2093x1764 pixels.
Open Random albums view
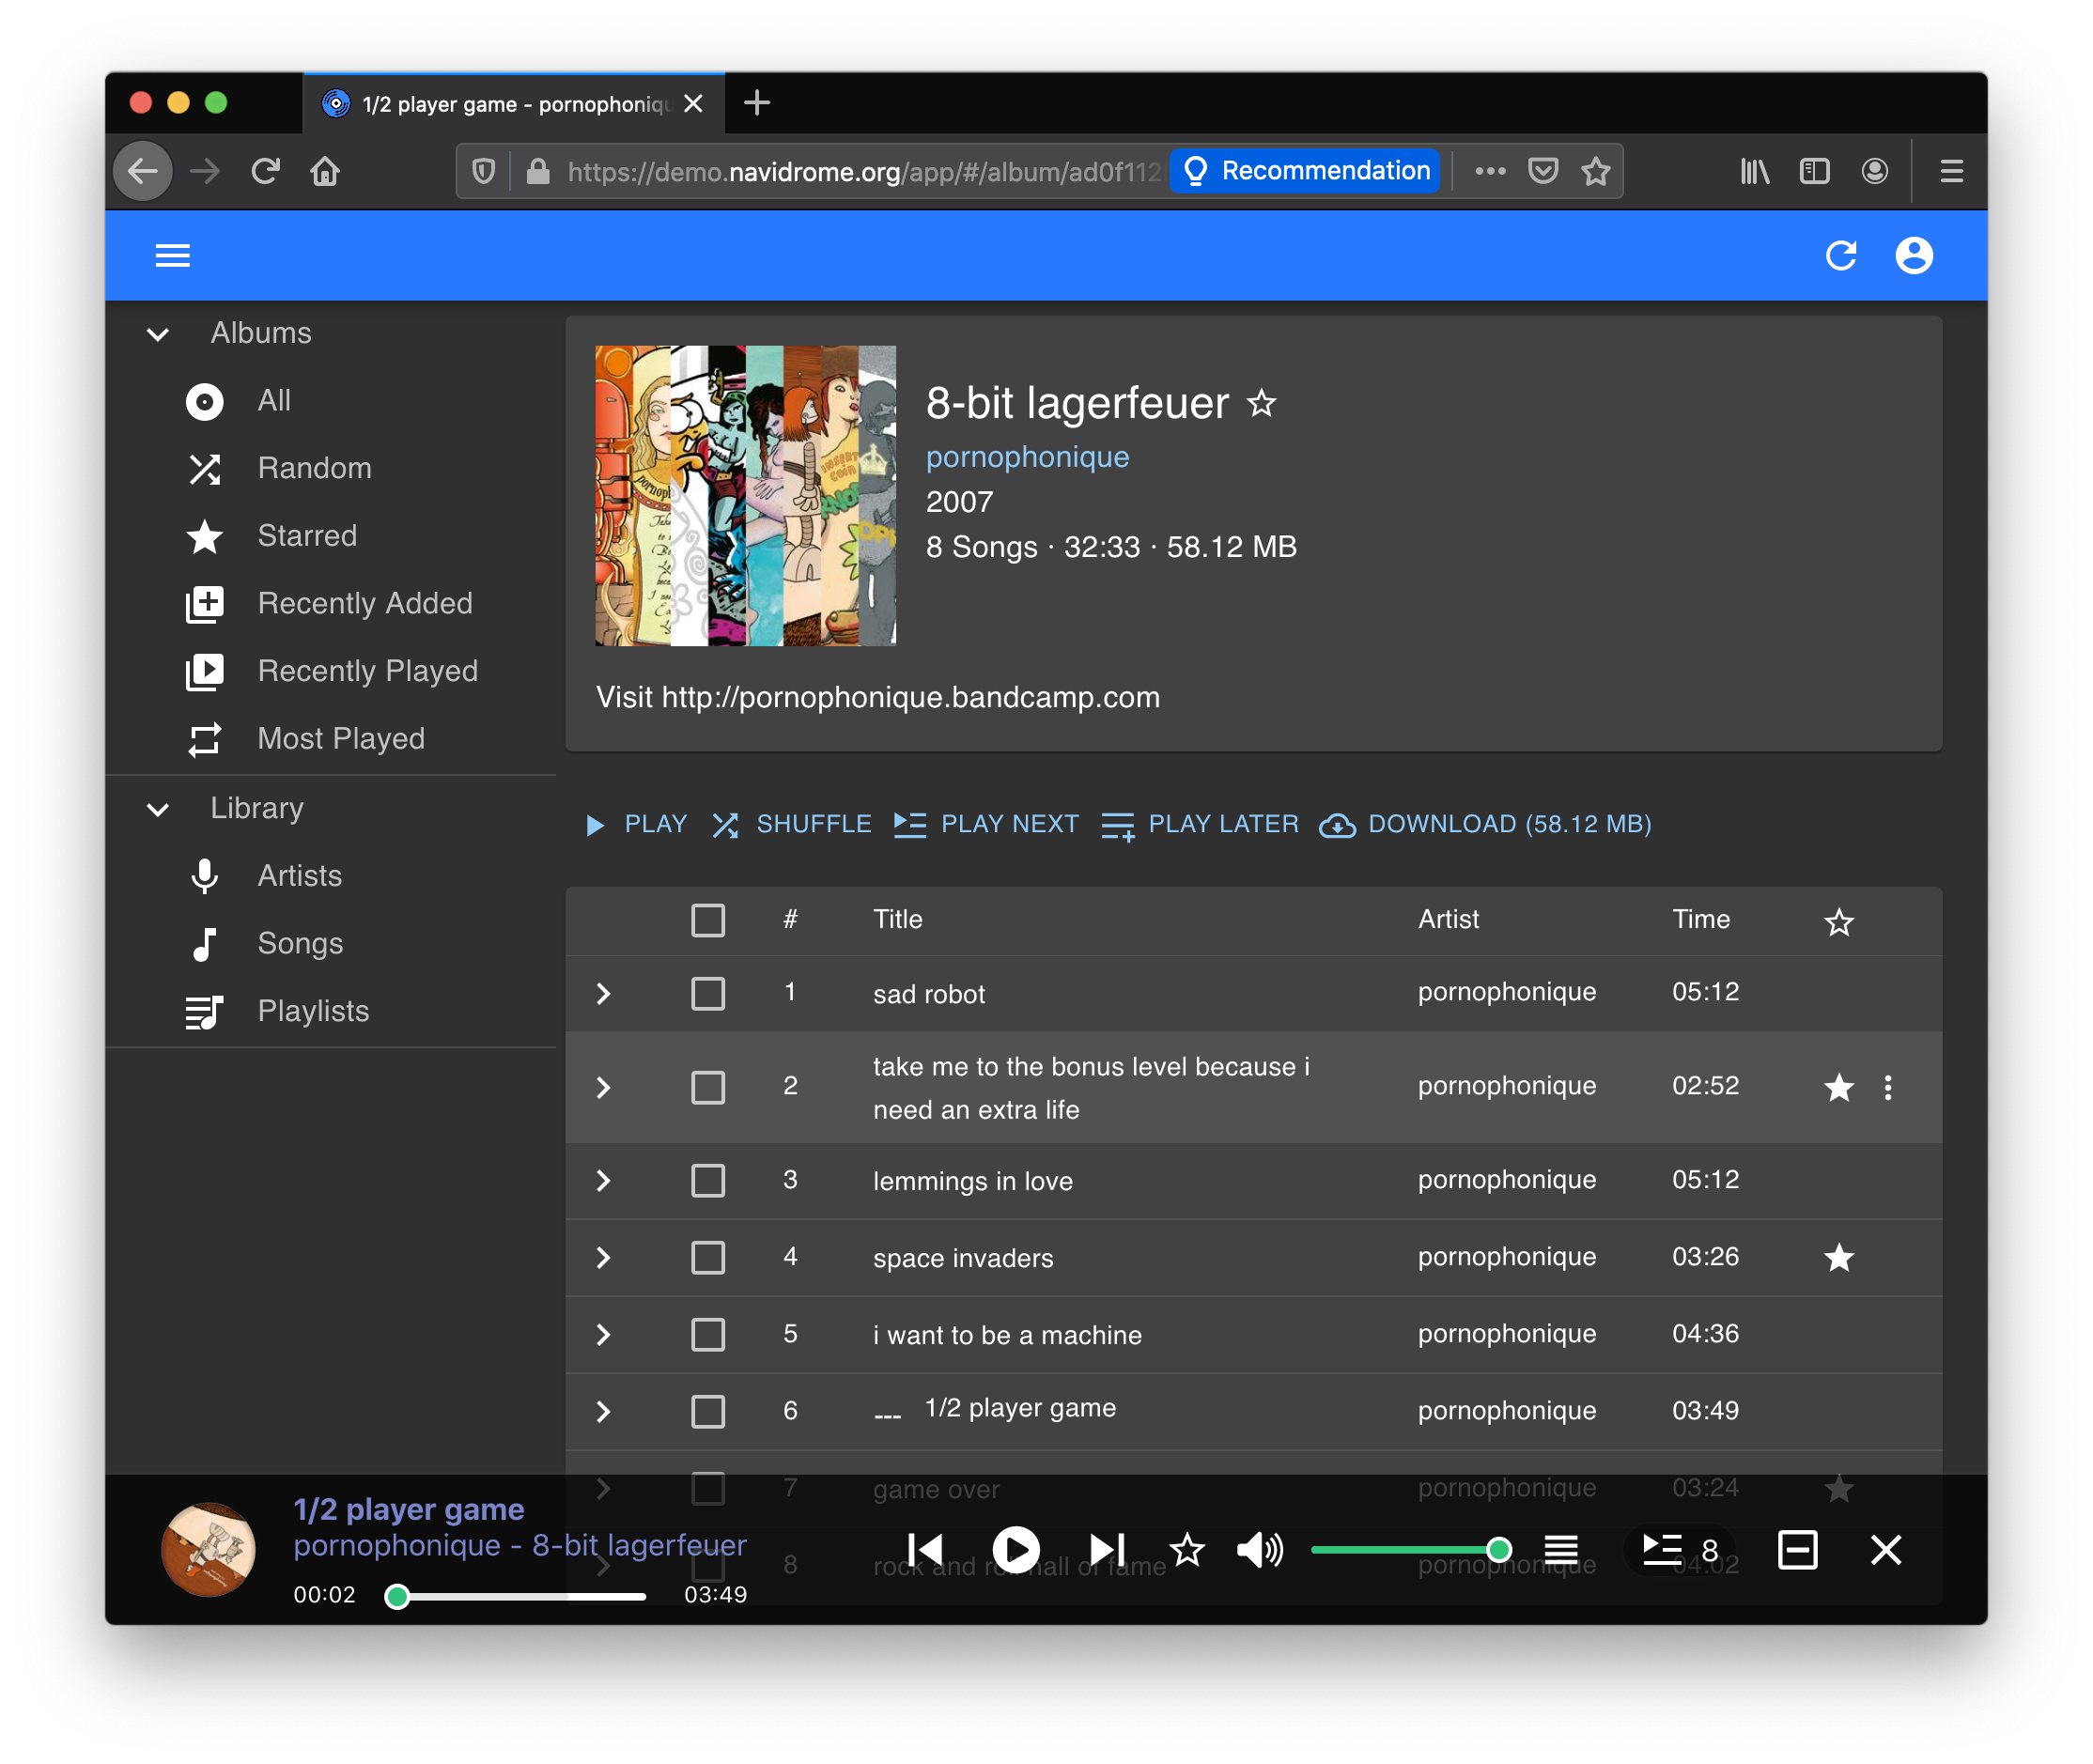pos(330,469)
